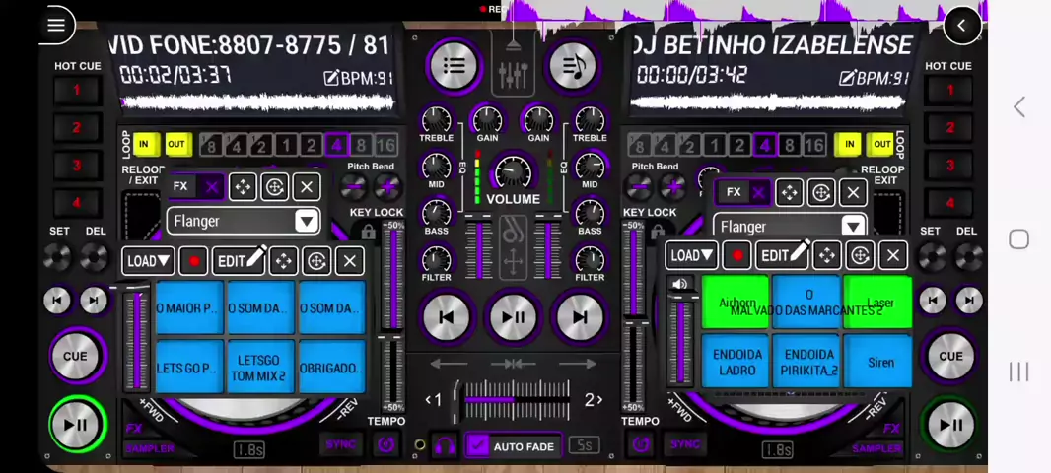
Task: Open the right sampler LOAD dropdown
Action: click(691, 256)
